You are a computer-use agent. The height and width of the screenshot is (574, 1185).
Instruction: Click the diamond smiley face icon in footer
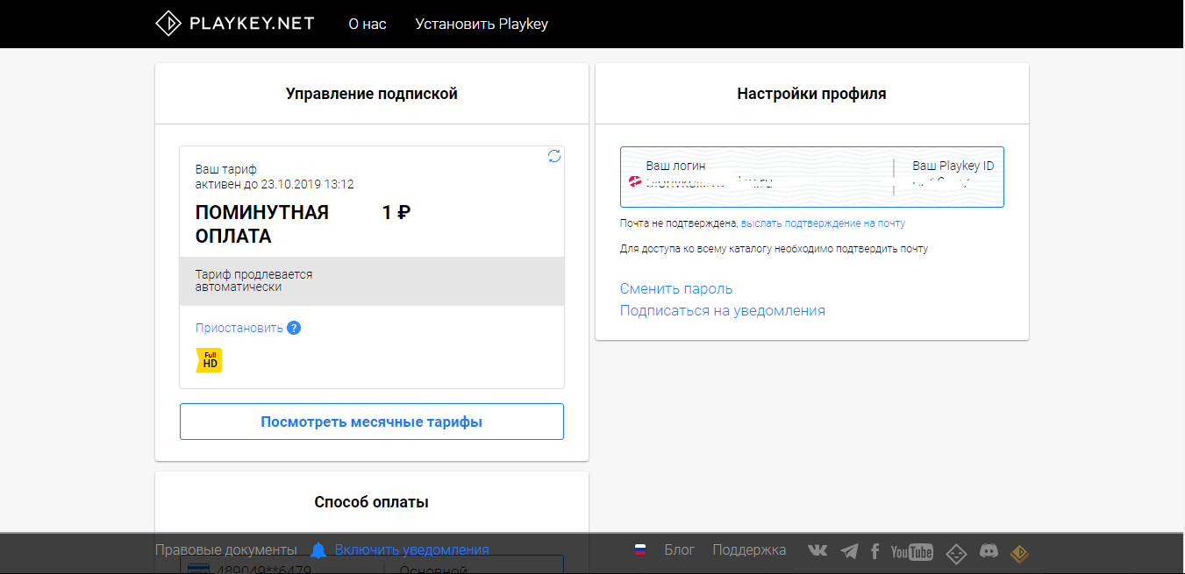956,553
